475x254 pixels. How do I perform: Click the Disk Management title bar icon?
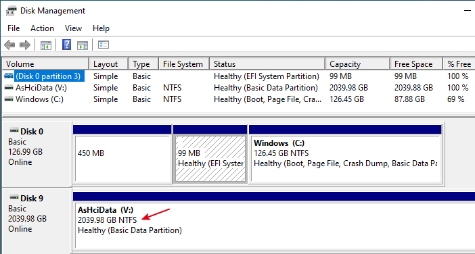[11, 11]
